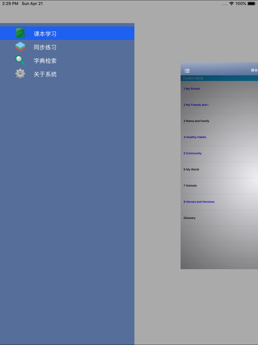258x345 pixels.
Task: Open unit 6 My World
Action: coord(219,170)
